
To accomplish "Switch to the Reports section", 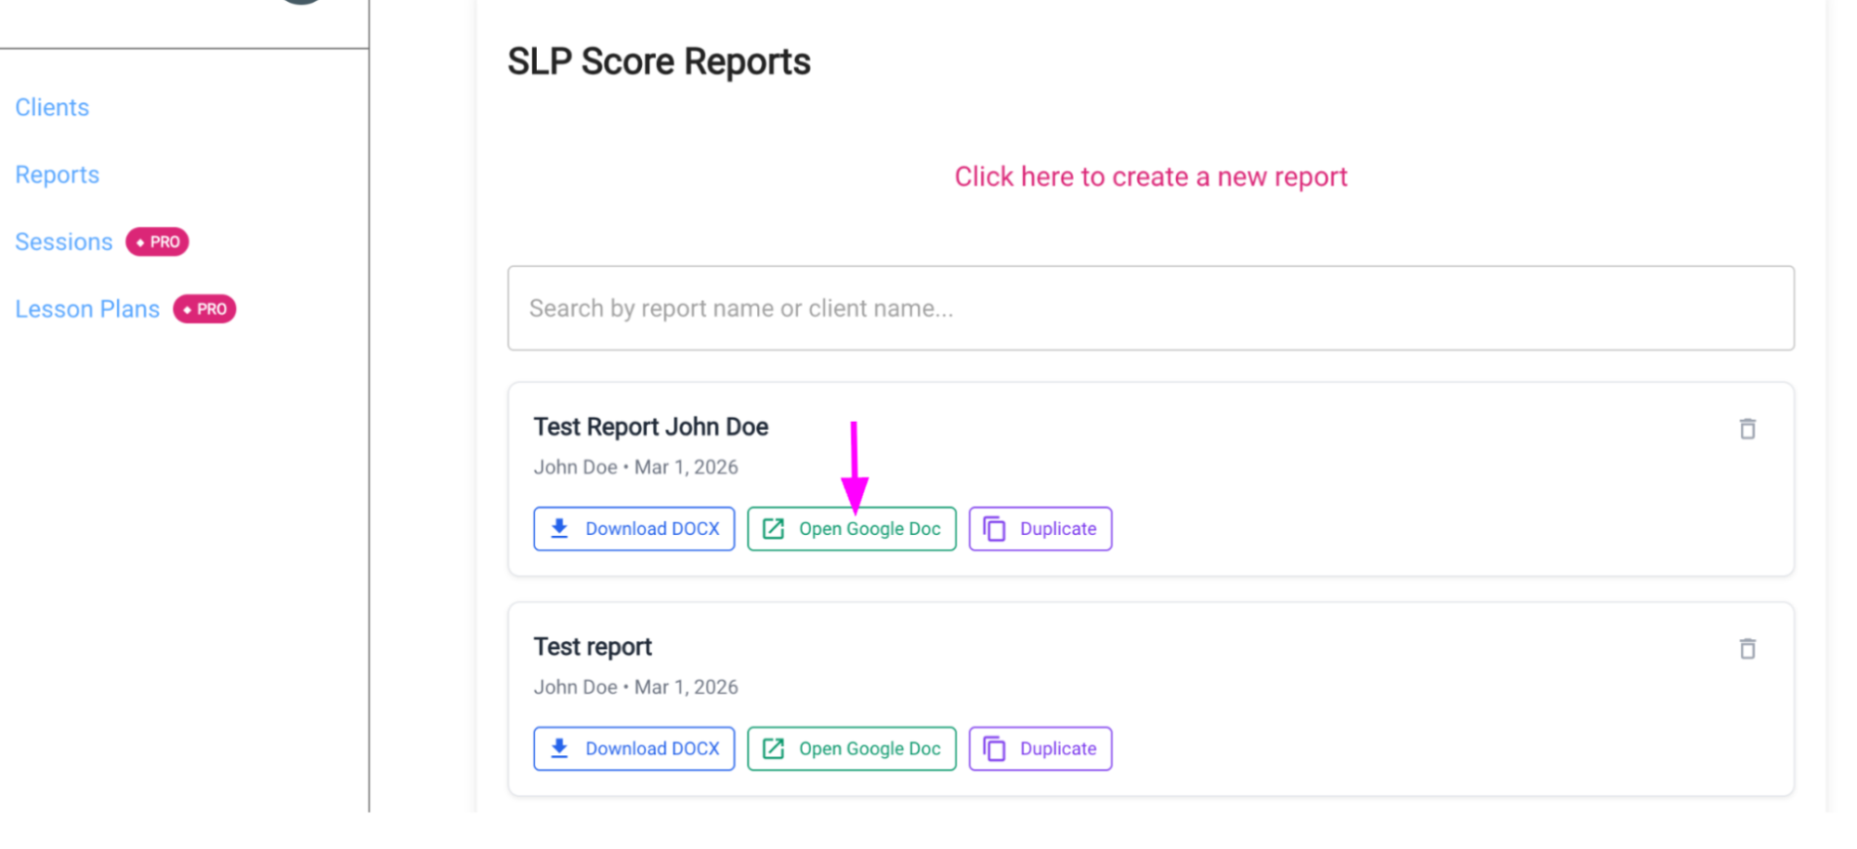I will 57,175.
